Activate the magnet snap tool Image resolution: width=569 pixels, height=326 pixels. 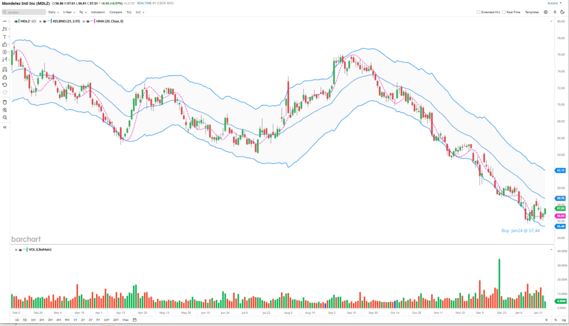4,69
